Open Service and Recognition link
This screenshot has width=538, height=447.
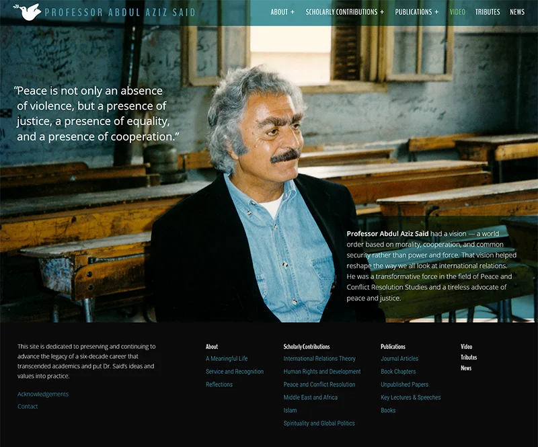tap(235, 372)
